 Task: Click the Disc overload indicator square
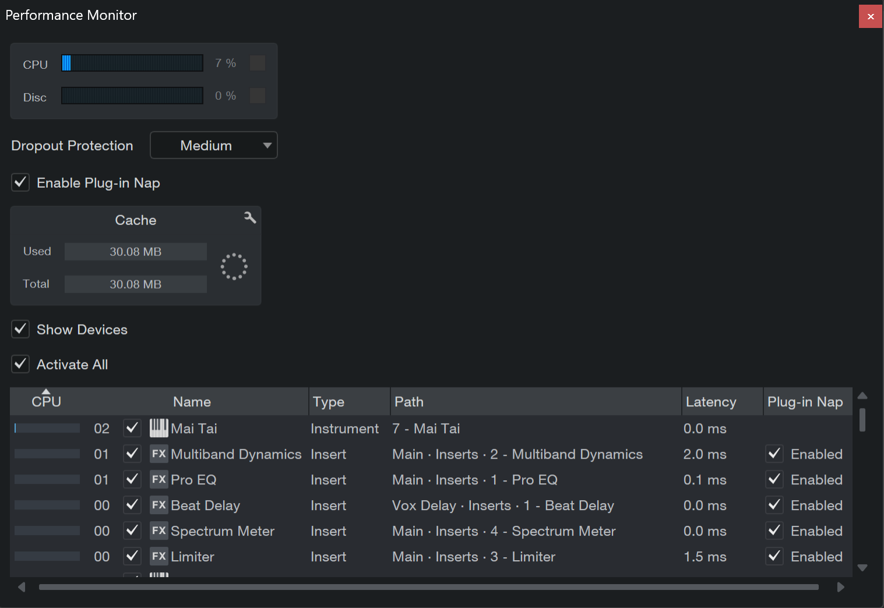coord(258,96)
